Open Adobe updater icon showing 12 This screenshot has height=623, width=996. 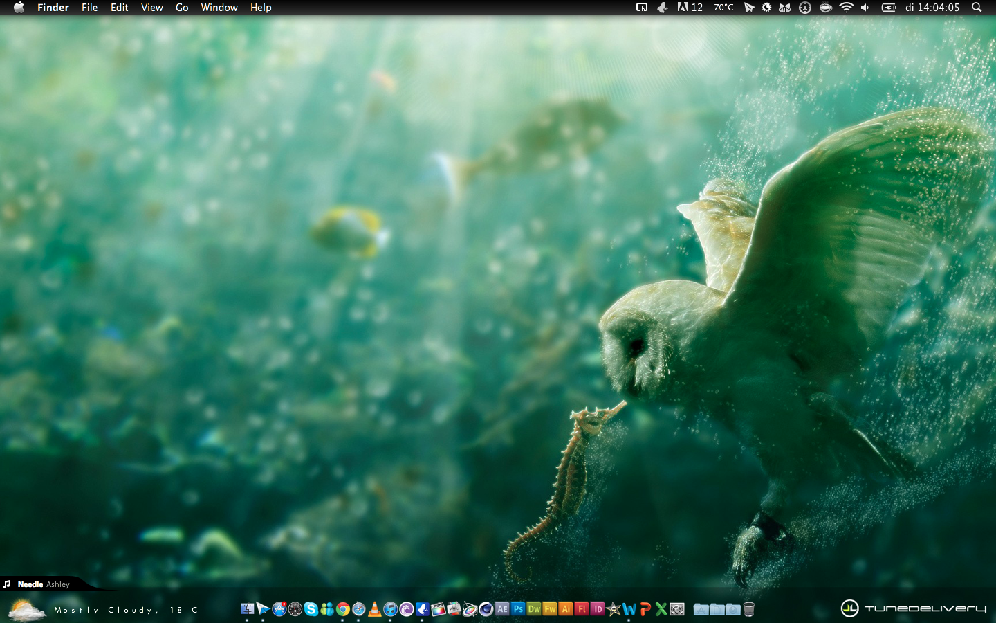[x=690, y=8]
